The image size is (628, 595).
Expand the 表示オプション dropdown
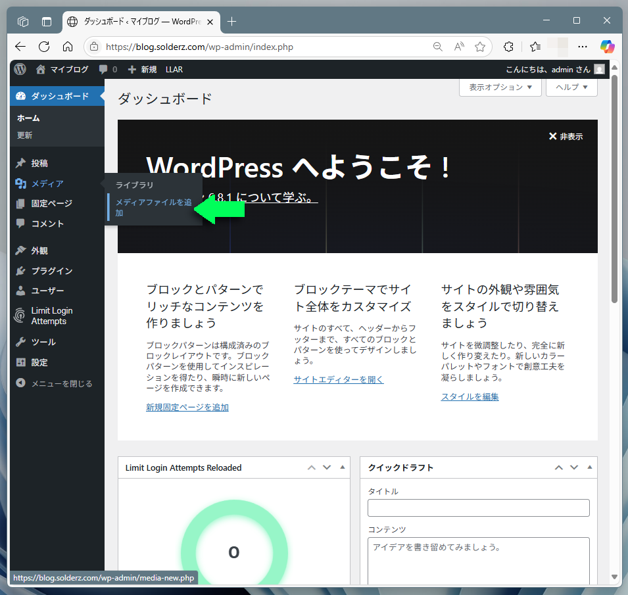[500, 87]
